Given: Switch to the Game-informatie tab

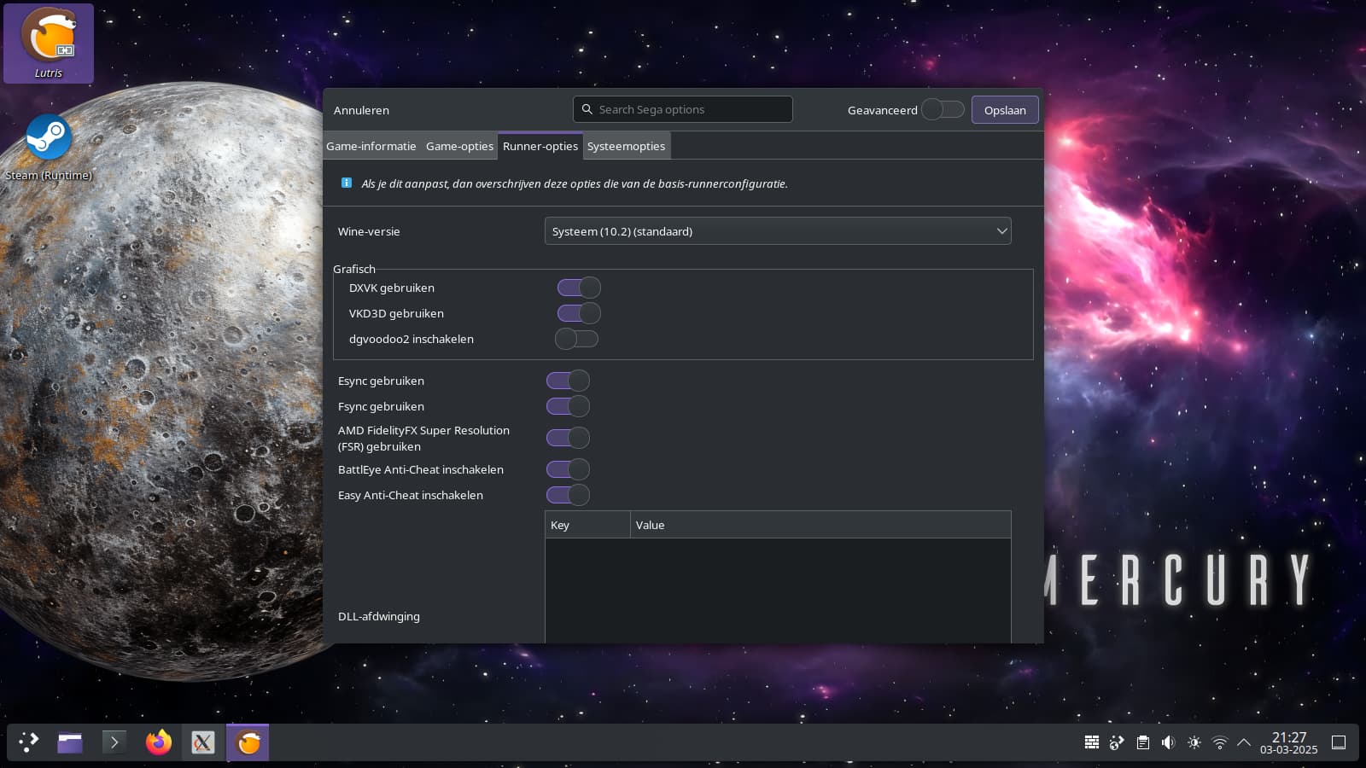Looking at the screenshot, I should pyautogui.click(x=371, y=146).
